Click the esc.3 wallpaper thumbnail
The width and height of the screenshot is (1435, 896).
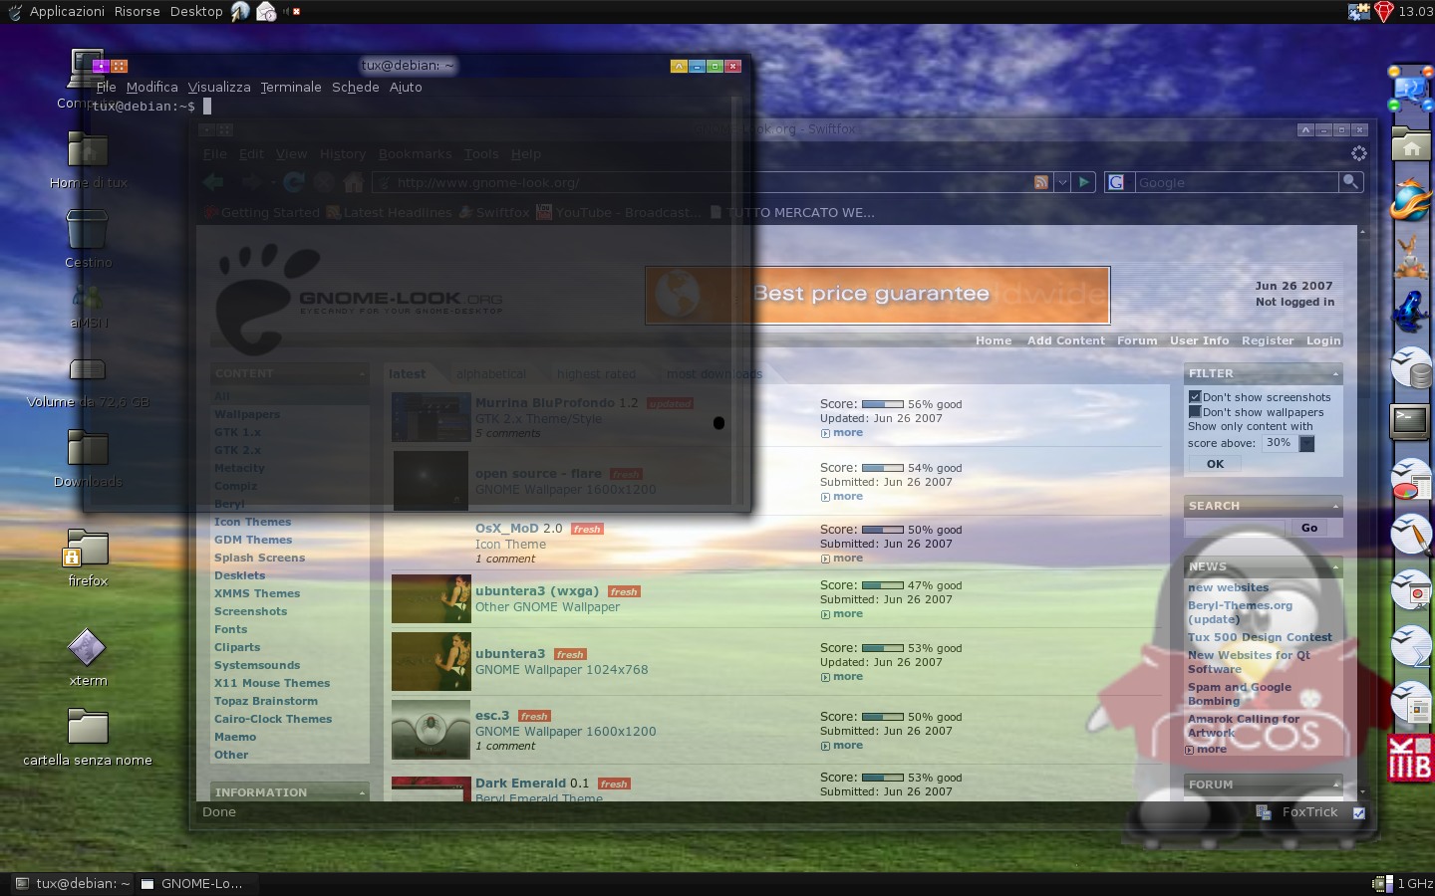[430, 730]
